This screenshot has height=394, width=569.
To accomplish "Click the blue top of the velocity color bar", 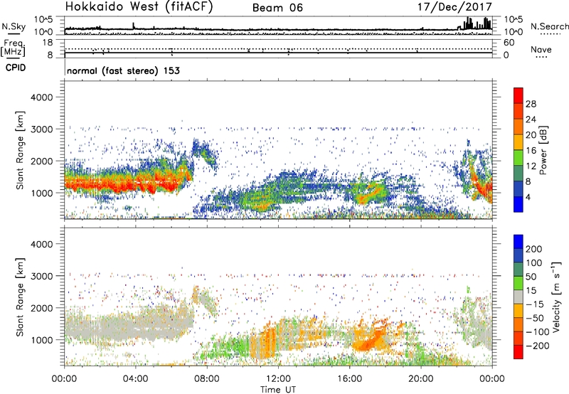I will coord(519,242).
